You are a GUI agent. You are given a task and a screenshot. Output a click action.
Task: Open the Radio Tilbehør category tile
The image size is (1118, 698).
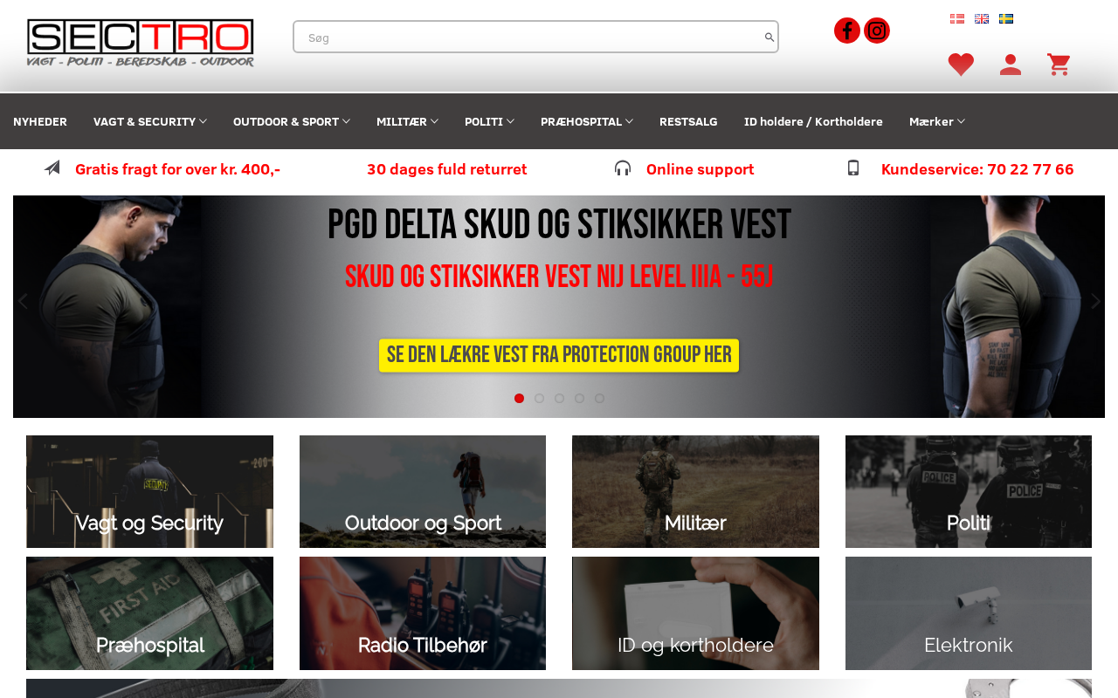tap(423, 613)
